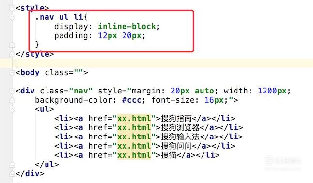The width and height of the screenshot is (313, 183).
Task: Click the ul part of the CSS selector
Action: pyautogui.click(x=64, y=17)
